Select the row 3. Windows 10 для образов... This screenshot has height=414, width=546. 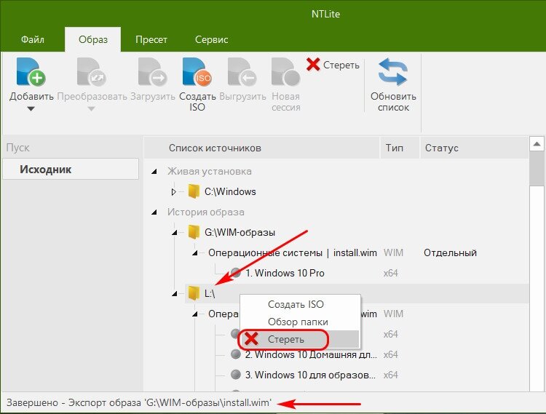[310, 375]
